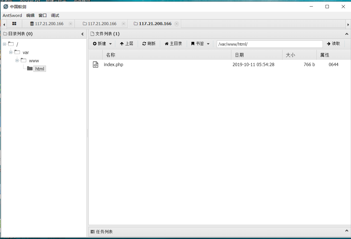Screen dimensions: 351x239
Task: Click the 文件列表 (1) panel title
Action: click(x=107, y=34)
